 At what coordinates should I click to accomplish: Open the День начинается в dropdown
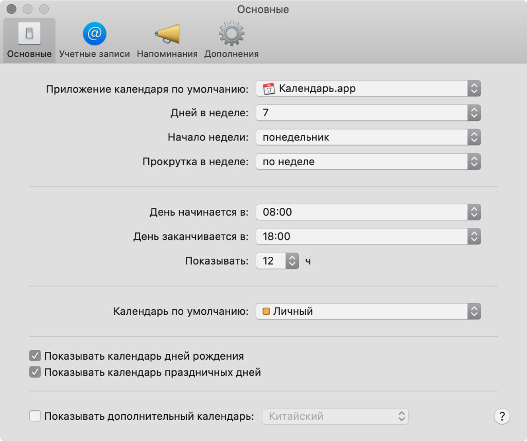pos(368,212)
